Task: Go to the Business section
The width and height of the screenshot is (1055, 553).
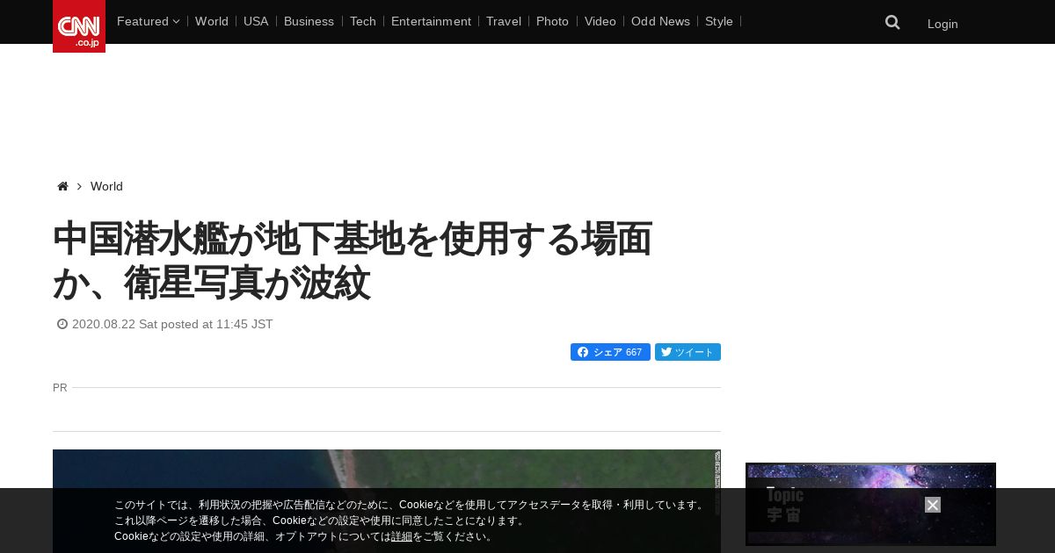Action: pyautogui.click(x=309, y=21)
